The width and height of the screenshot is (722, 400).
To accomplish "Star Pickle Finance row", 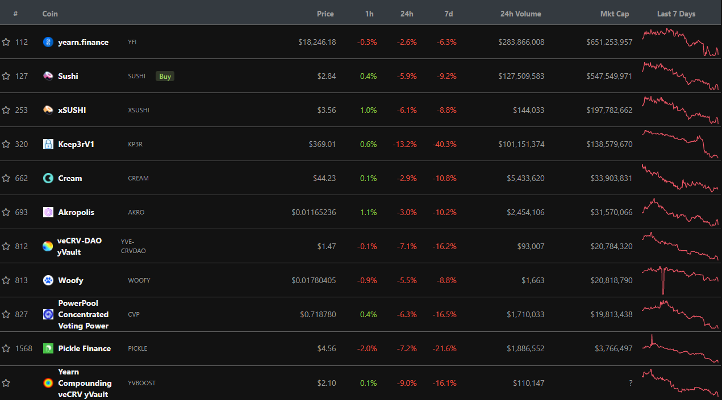I will pyautogui.click(x=6, y=348).
